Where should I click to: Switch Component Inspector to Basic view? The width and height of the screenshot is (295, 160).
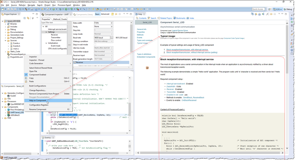tap(97, 14)
